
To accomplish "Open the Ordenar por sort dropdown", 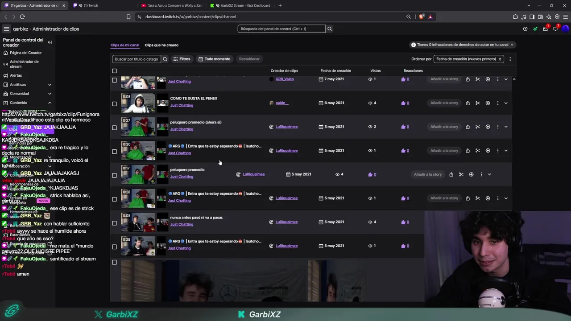I will click(x=469, y=59).
